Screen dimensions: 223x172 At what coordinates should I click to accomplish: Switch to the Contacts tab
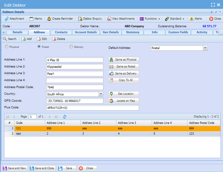61,32
